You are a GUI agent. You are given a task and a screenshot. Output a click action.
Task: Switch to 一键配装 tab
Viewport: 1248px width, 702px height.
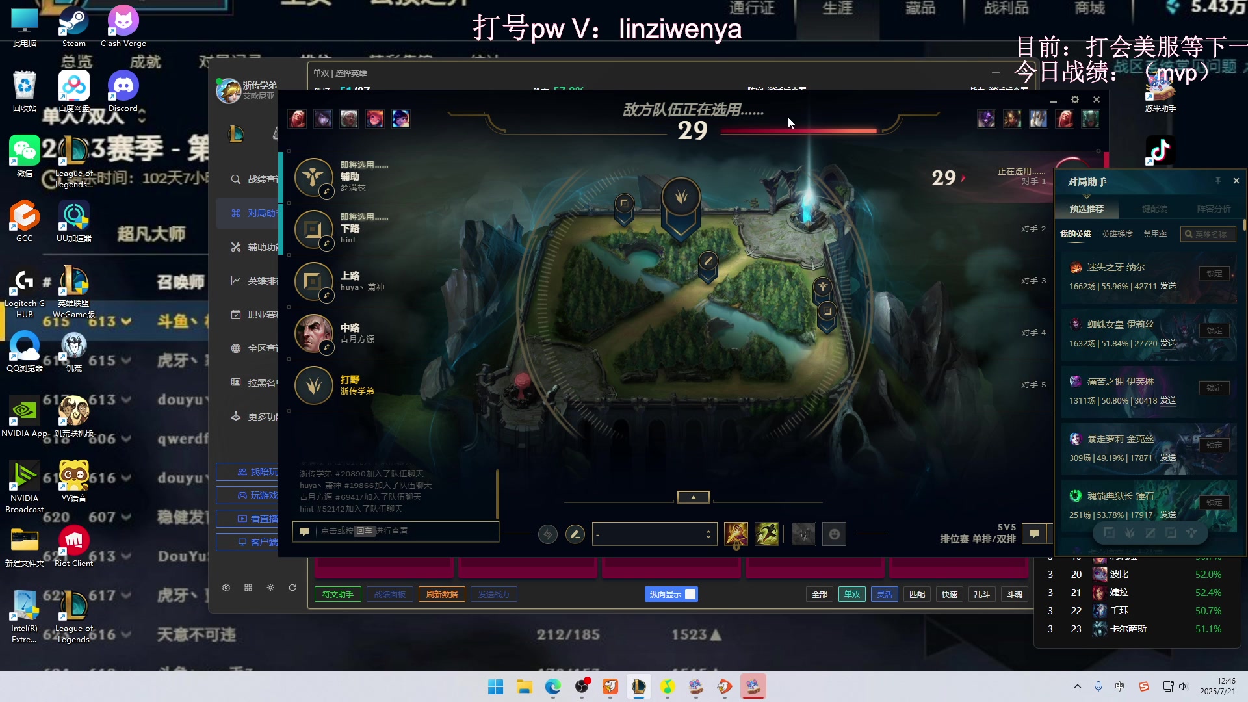[1151, 209]
